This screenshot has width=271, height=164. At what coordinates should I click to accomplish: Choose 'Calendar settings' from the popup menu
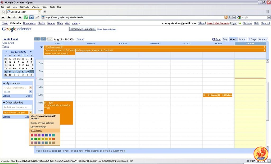pos(38,127)
